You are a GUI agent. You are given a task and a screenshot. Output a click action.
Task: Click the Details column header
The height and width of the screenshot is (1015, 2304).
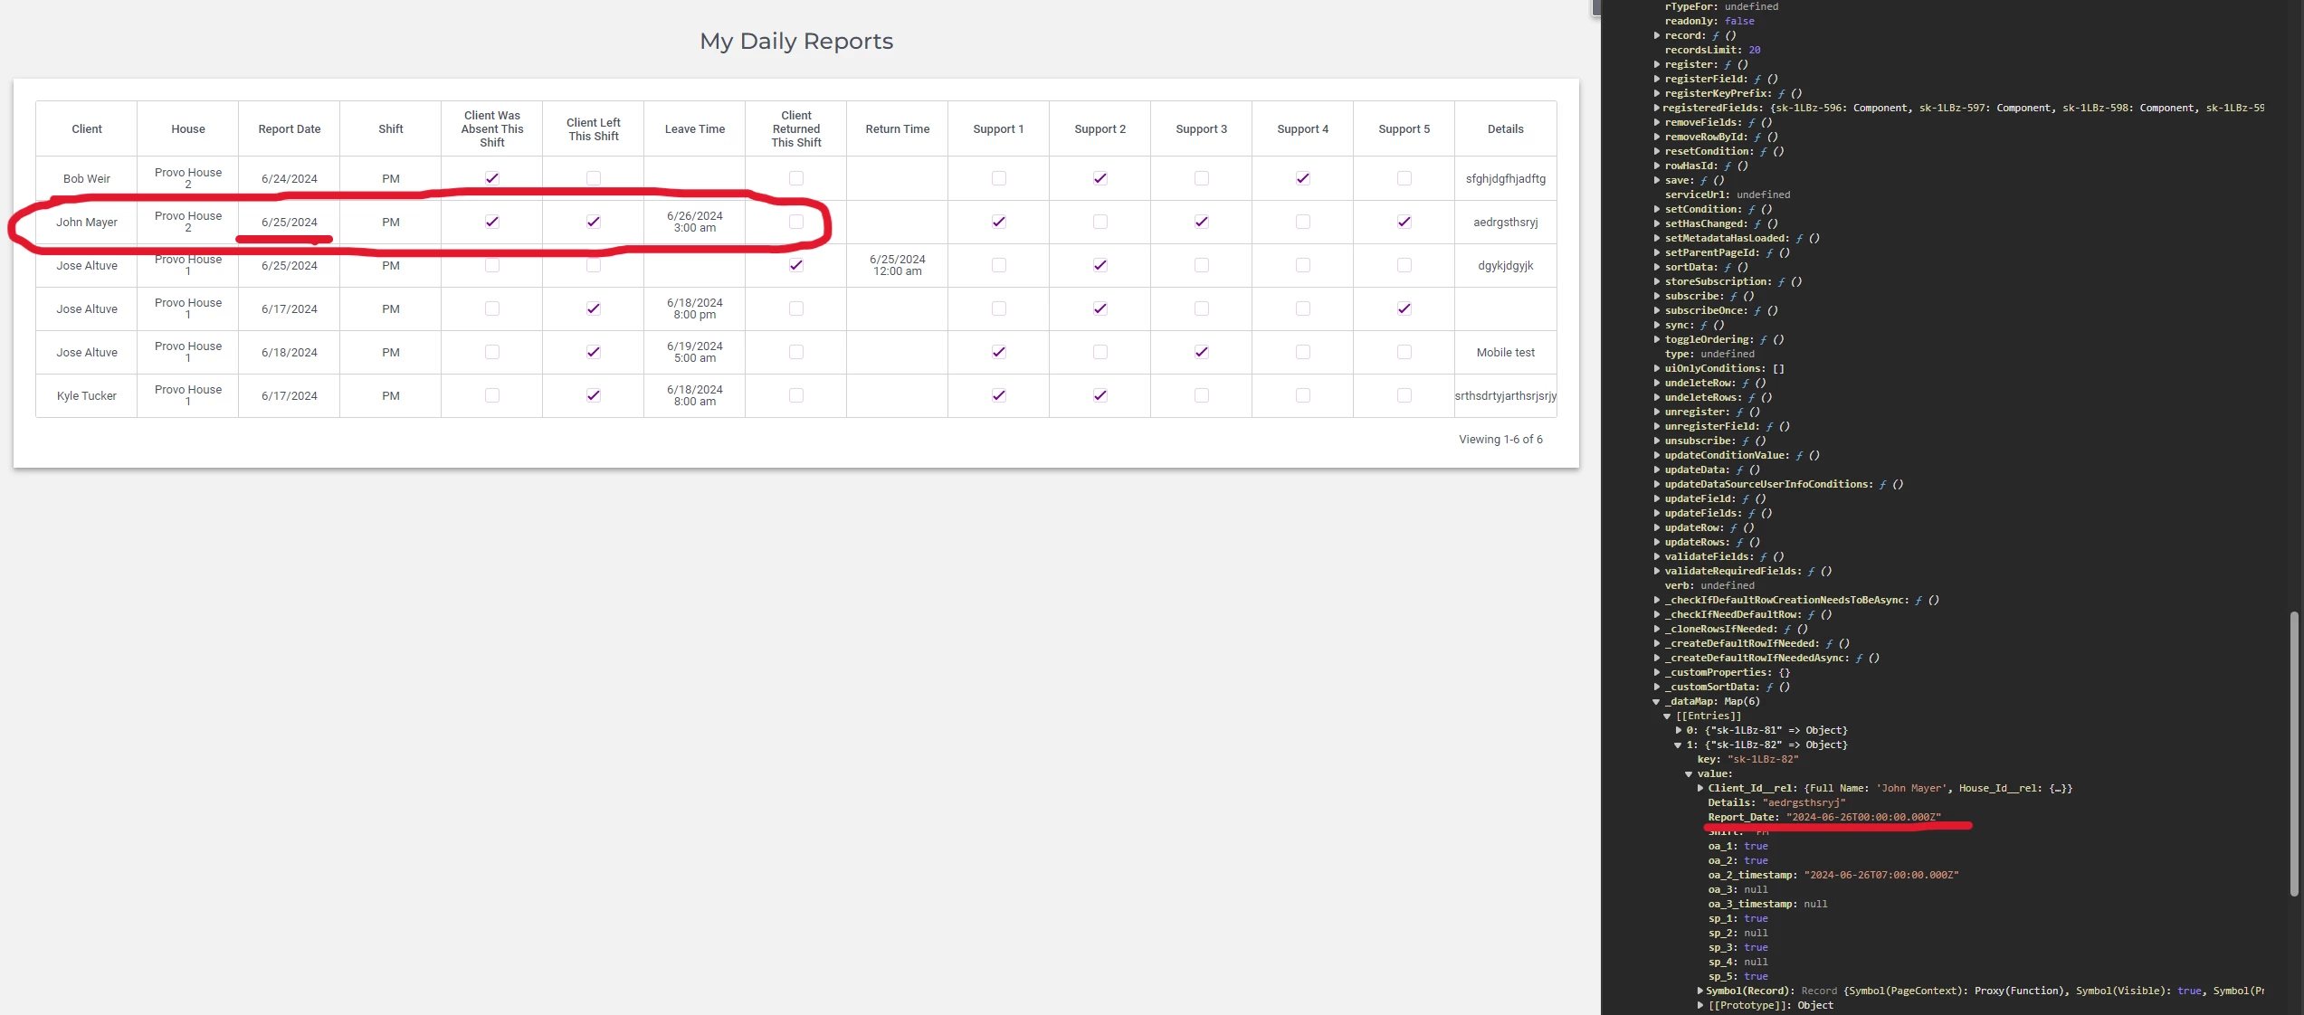1505,129
